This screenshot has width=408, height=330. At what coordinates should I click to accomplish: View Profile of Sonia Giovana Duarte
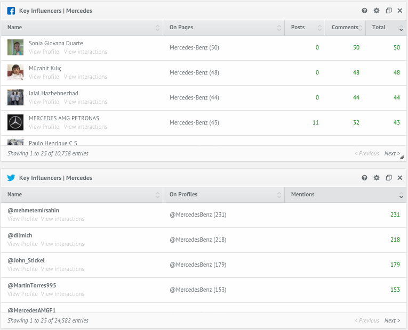pyautogui.click(x=44, y=52)
